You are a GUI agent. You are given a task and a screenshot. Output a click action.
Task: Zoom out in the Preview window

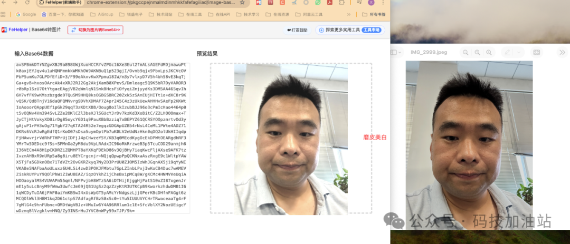(x=465, y=52)
